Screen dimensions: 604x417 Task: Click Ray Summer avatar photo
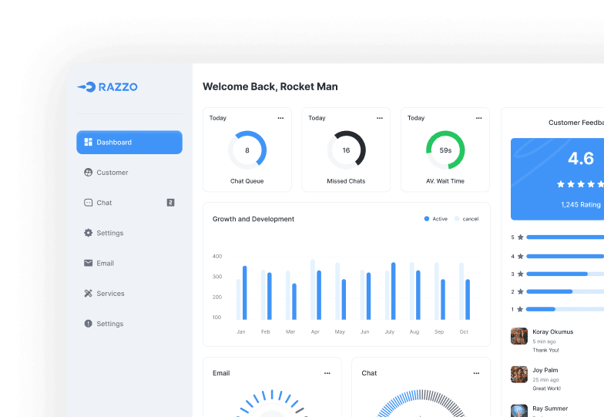click(519, 410)
